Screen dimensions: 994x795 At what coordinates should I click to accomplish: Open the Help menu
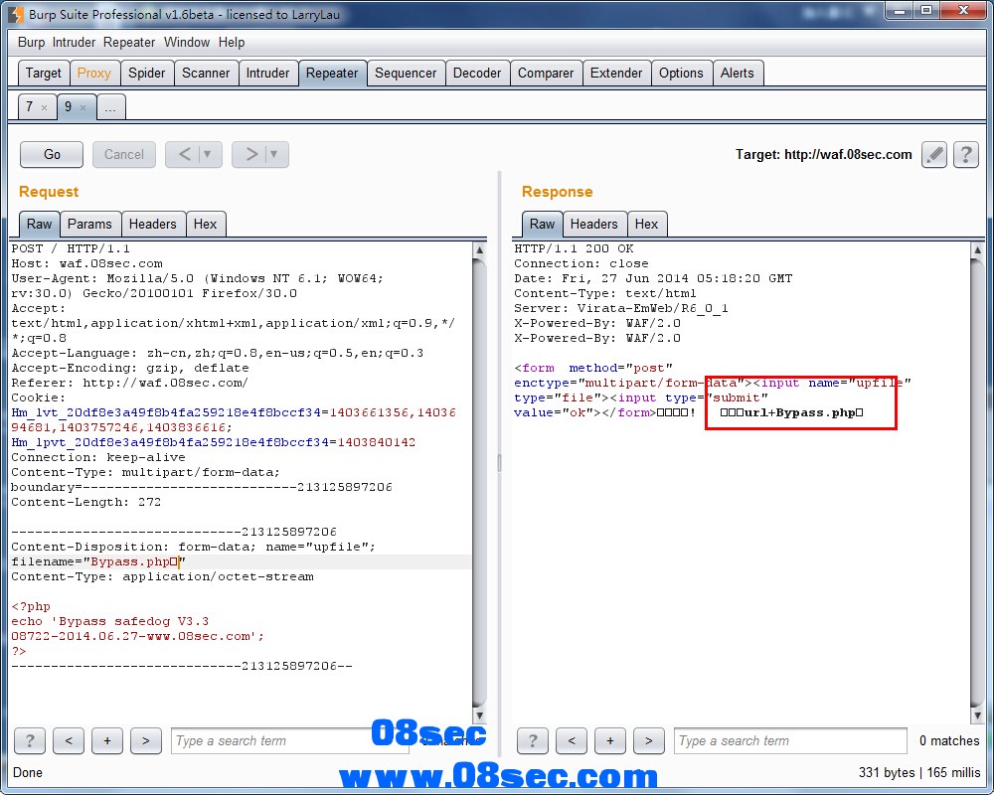coord(232,43)
